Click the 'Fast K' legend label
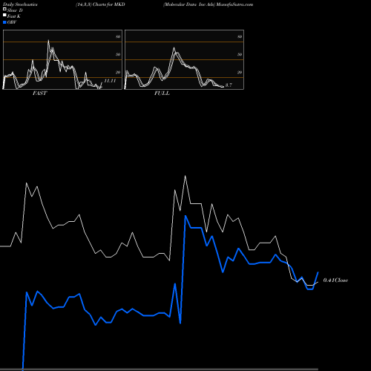The image size is (371, 371). pyautogui.click(x=14, y=16)
